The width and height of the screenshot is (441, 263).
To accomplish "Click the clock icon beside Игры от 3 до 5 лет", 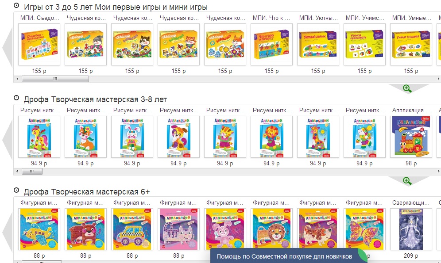I will click(x=16, y=5).
